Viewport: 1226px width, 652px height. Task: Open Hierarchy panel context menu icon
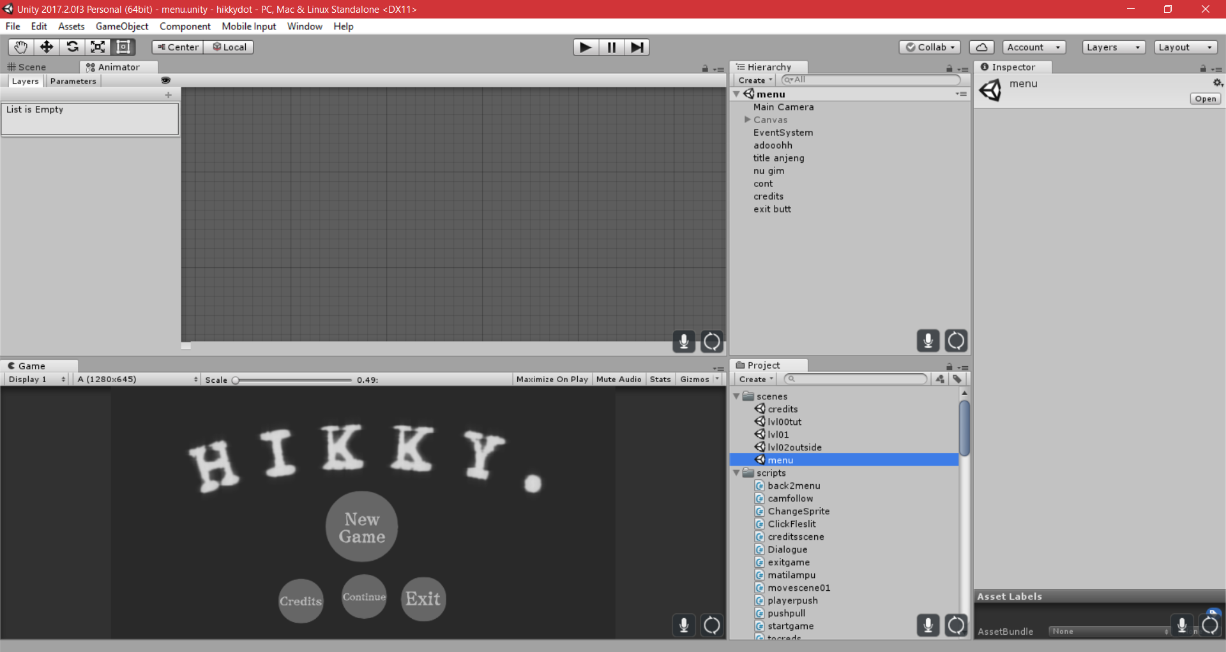(x=963, y=70)
